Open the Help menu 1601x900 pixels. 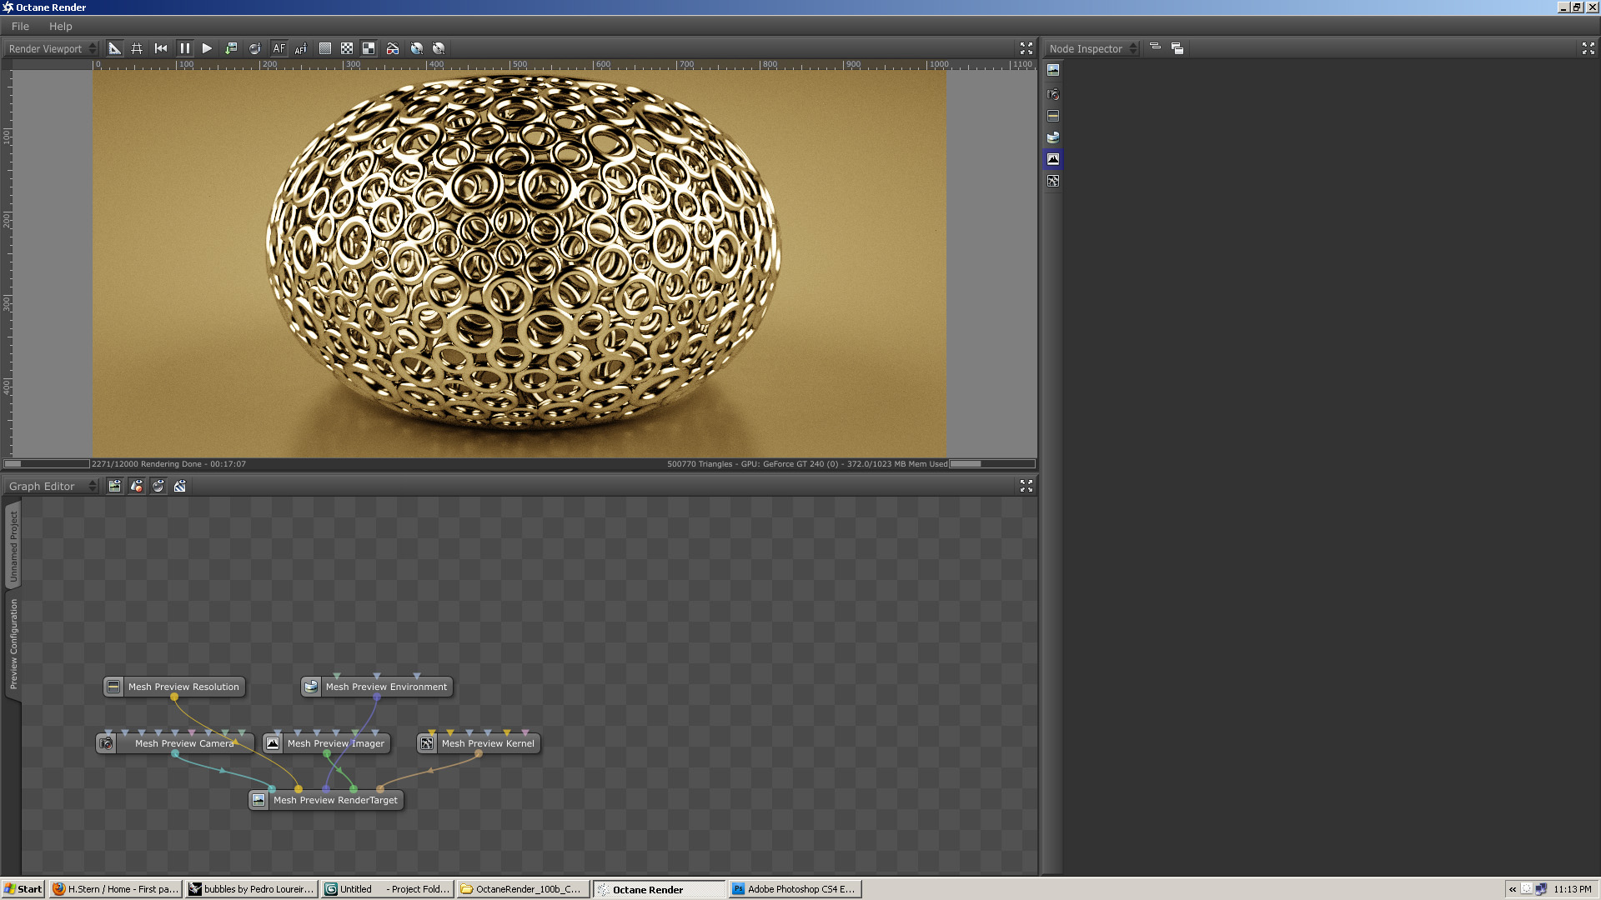[60, 26]
